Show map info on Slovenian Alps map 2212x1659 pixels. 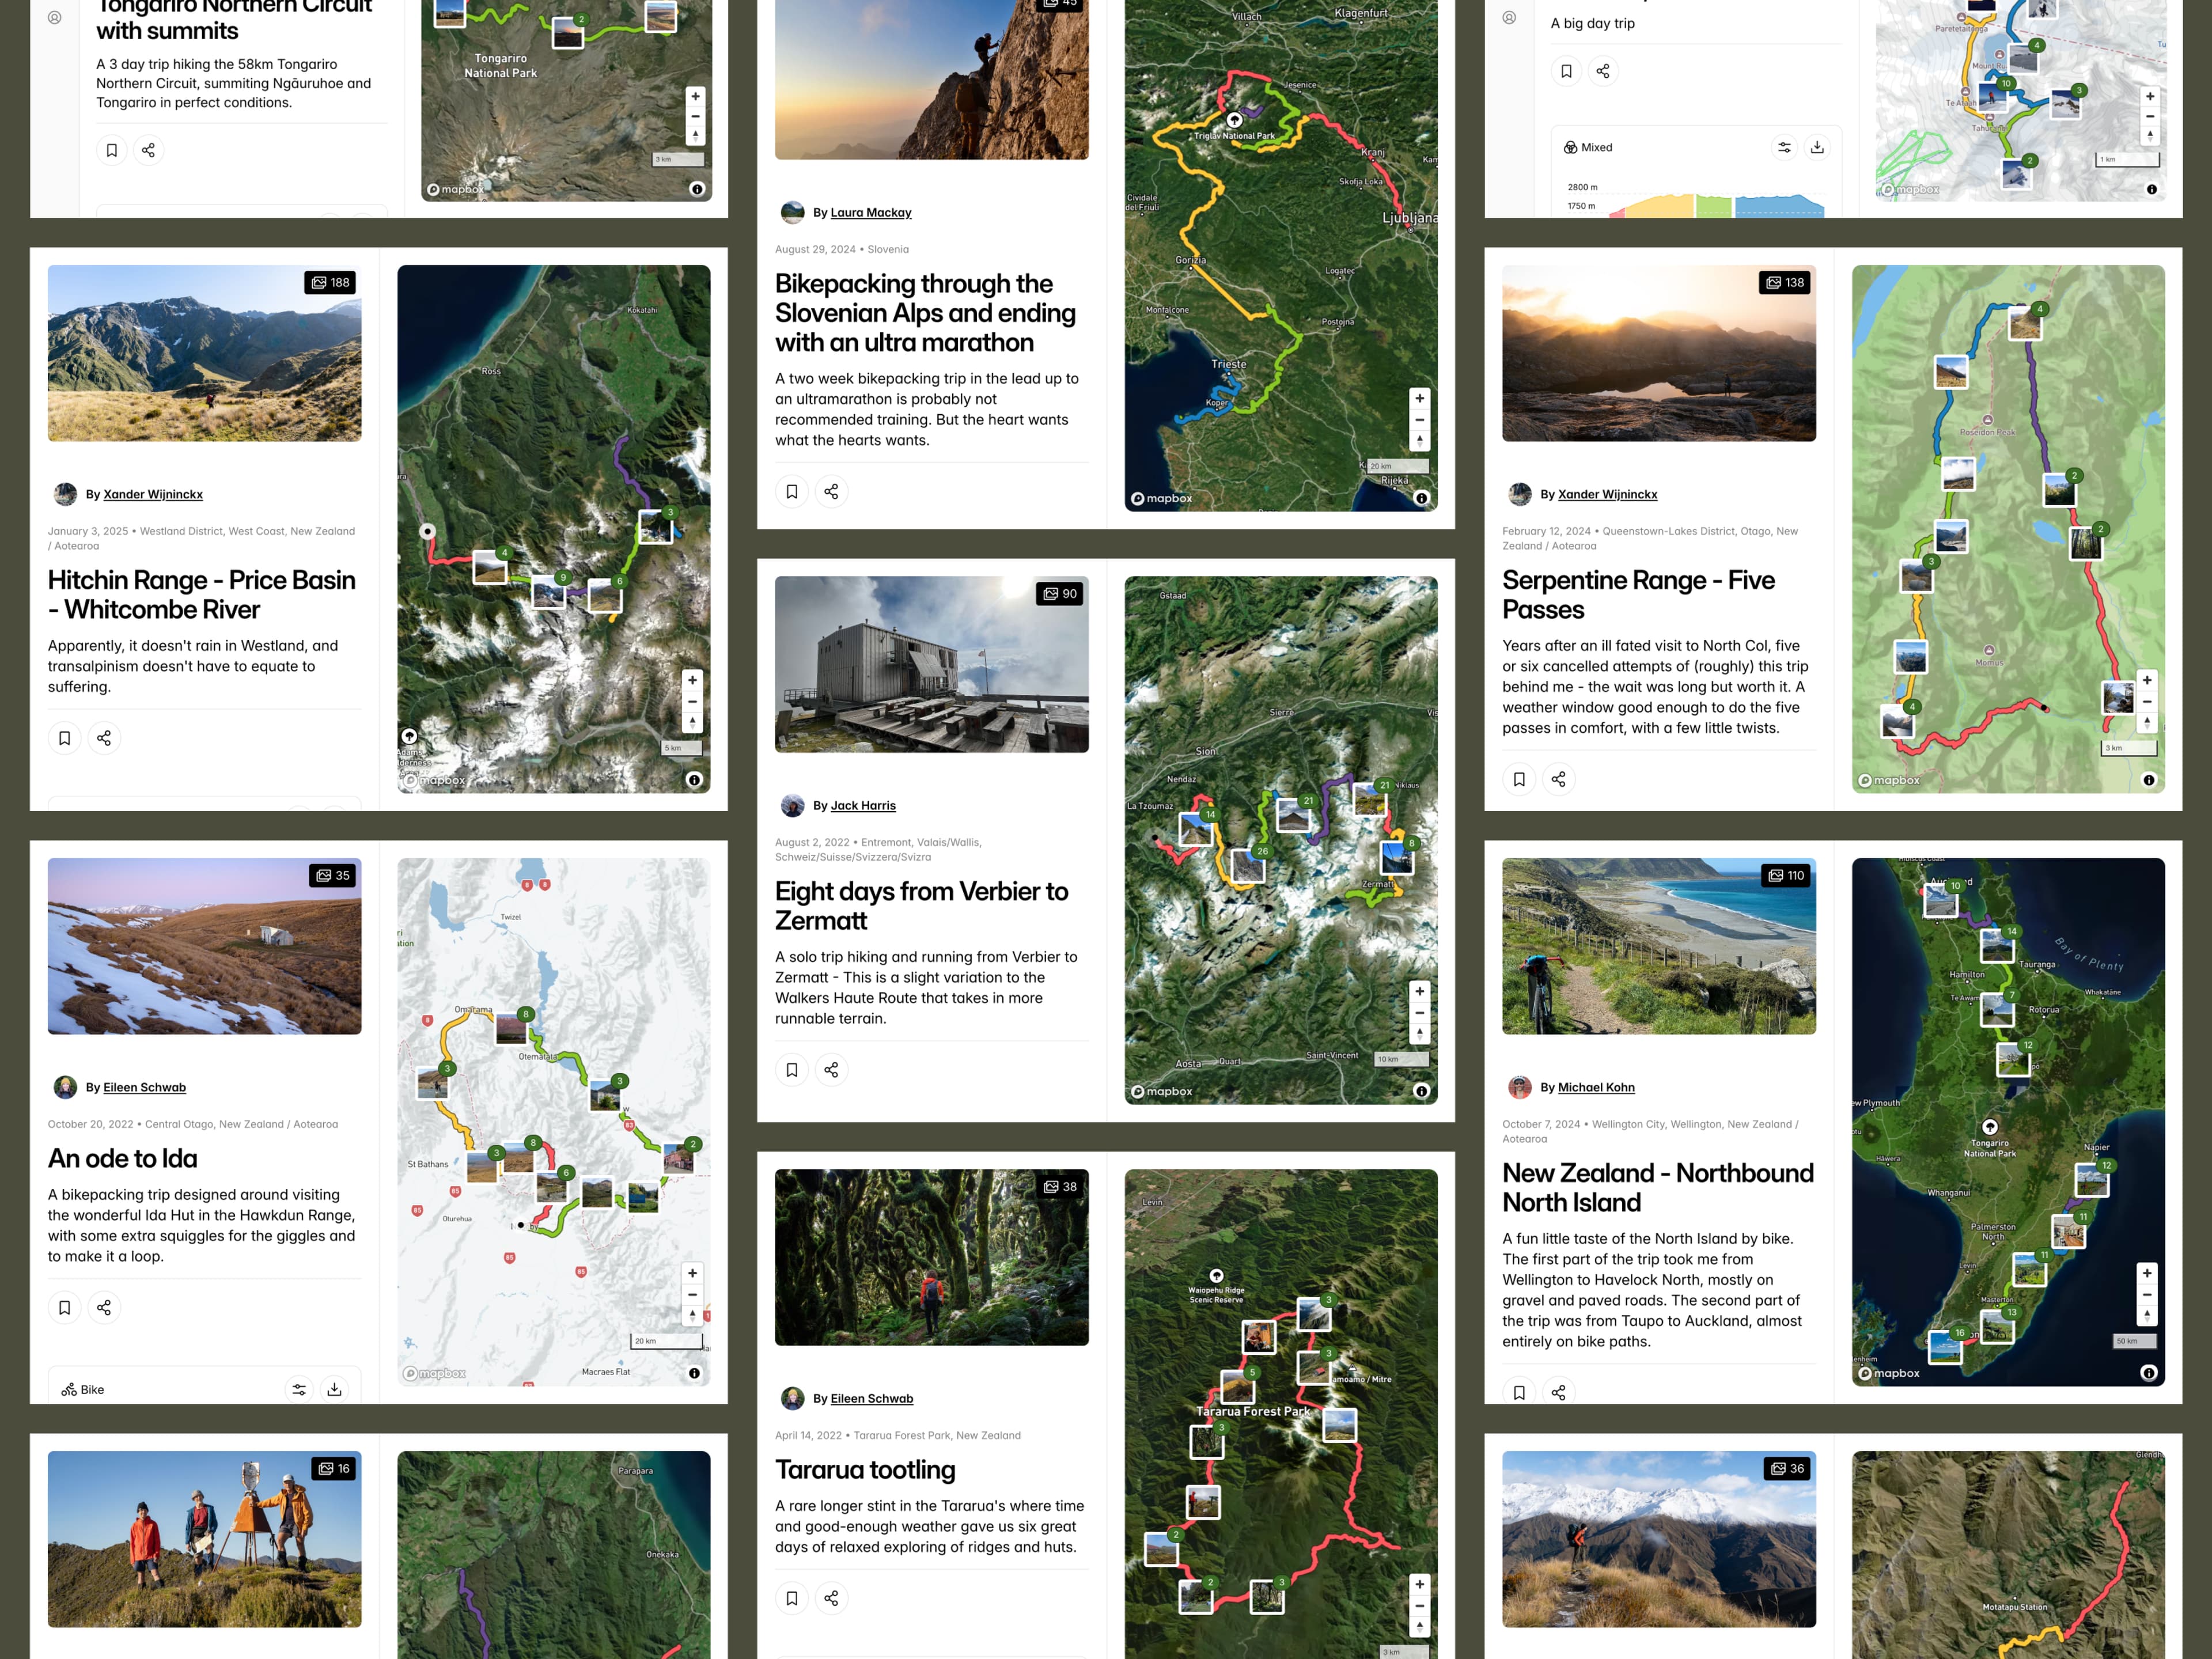click(1421, 498)
